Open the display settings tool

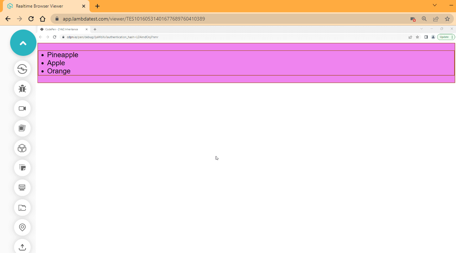(x=22, y=187)
